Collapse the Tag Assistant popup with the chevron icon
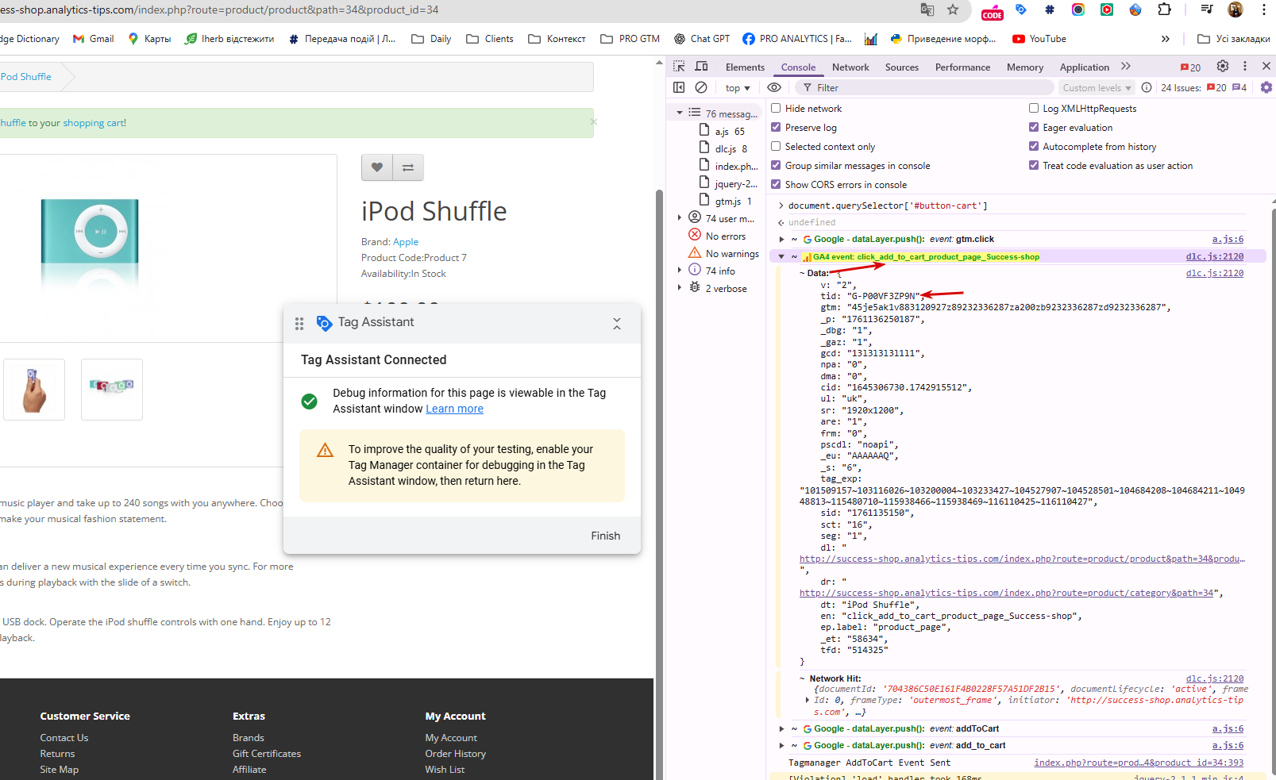The image size is (1276, 780). tap(617, 324)
